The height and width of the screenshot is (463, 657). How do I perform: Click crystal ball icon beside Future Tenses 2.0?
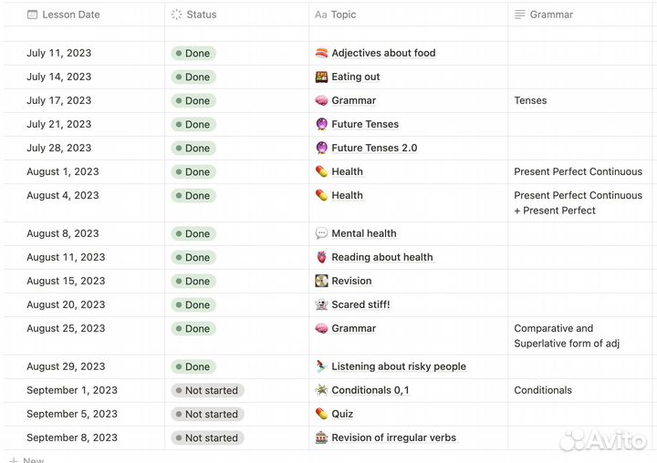[x=321, y=148]
